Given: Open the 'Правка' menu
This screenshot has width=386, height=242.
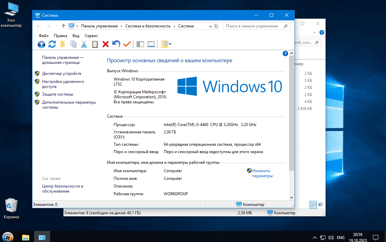Looking at the screenshot, I should (60, 36).
